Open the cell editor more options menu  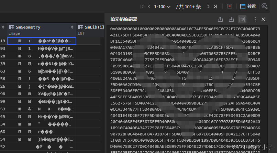point(255,19)
